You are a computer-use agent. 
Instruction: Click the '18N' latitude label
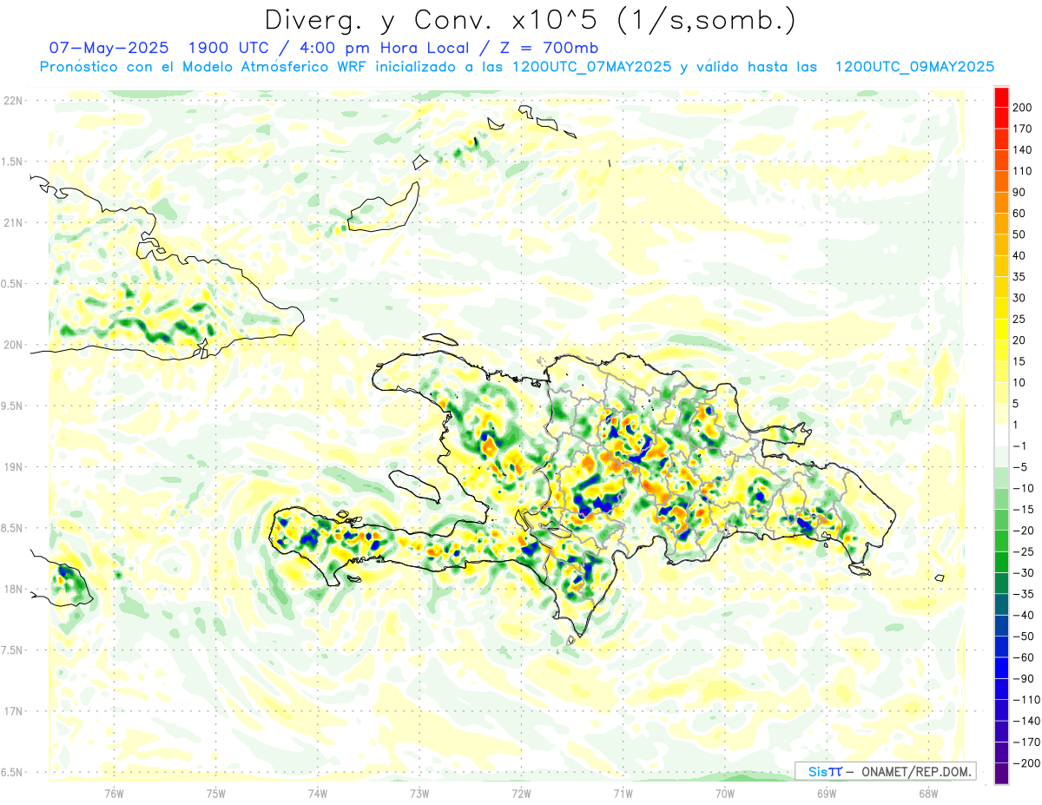point(12,589)
